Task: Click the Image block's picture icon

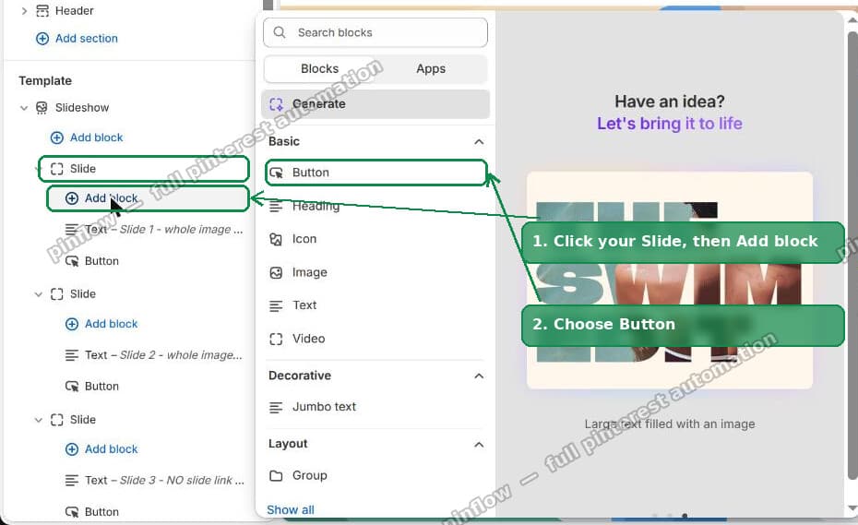Action: 277,272
